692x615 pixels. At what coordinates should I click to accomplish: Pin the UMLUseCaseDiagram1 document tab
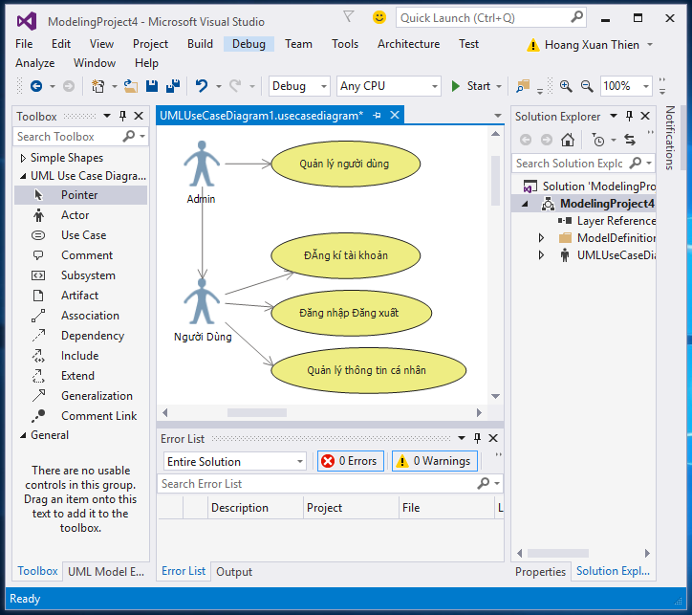(x=377, y=116)
